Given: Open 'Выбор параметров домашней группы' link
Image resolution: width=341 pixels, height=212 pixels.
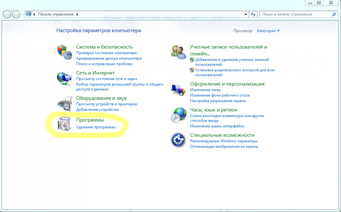Looking at the screenshot, I should click(119, 87).
